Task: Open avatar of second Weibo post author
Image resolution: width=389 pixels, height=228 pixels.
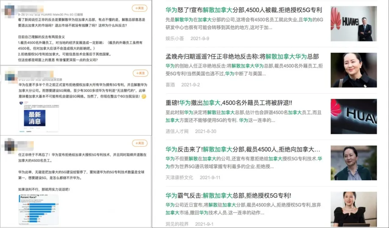Action: tap(11, 76)
